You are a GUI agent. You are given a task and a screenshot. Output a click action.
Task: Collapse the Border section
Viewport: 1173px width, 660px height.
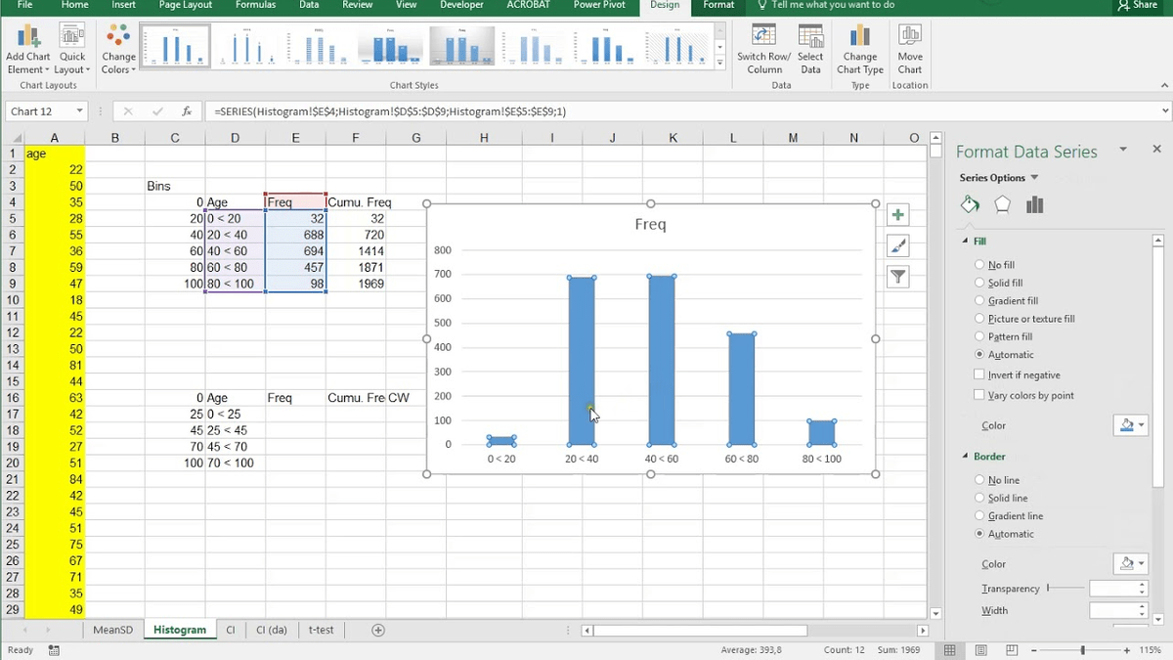(966, 457)
